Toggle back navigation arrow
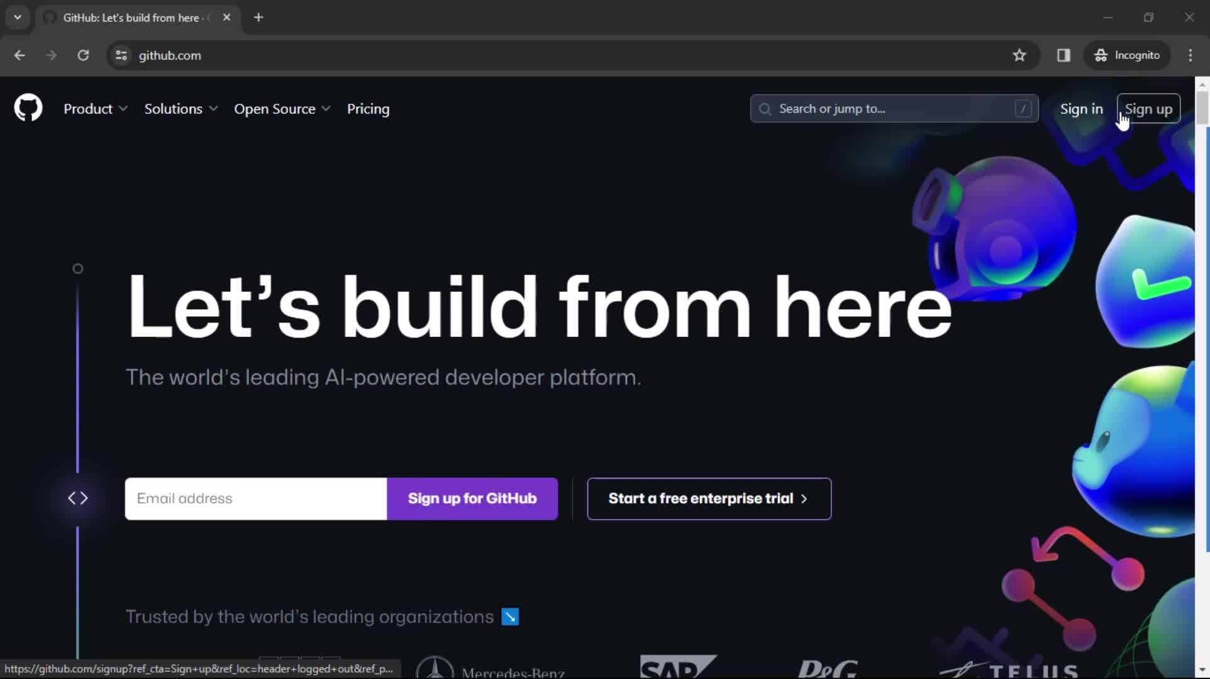Viewport: 1210px width, 679px height. [19, 56]
